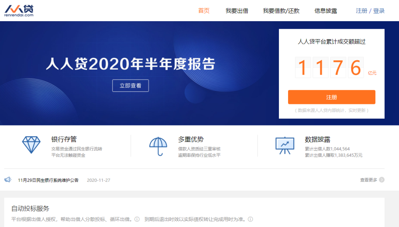Click the 人人贷2020年半年度报告 banner title
Image resolution: width=399 pixels, height=227 pixels.
[x=130, y=64]
